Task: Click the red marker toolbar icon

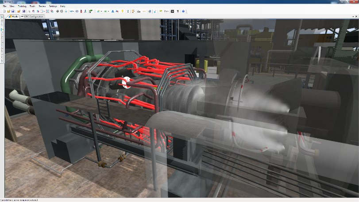Action: [81, 11]
